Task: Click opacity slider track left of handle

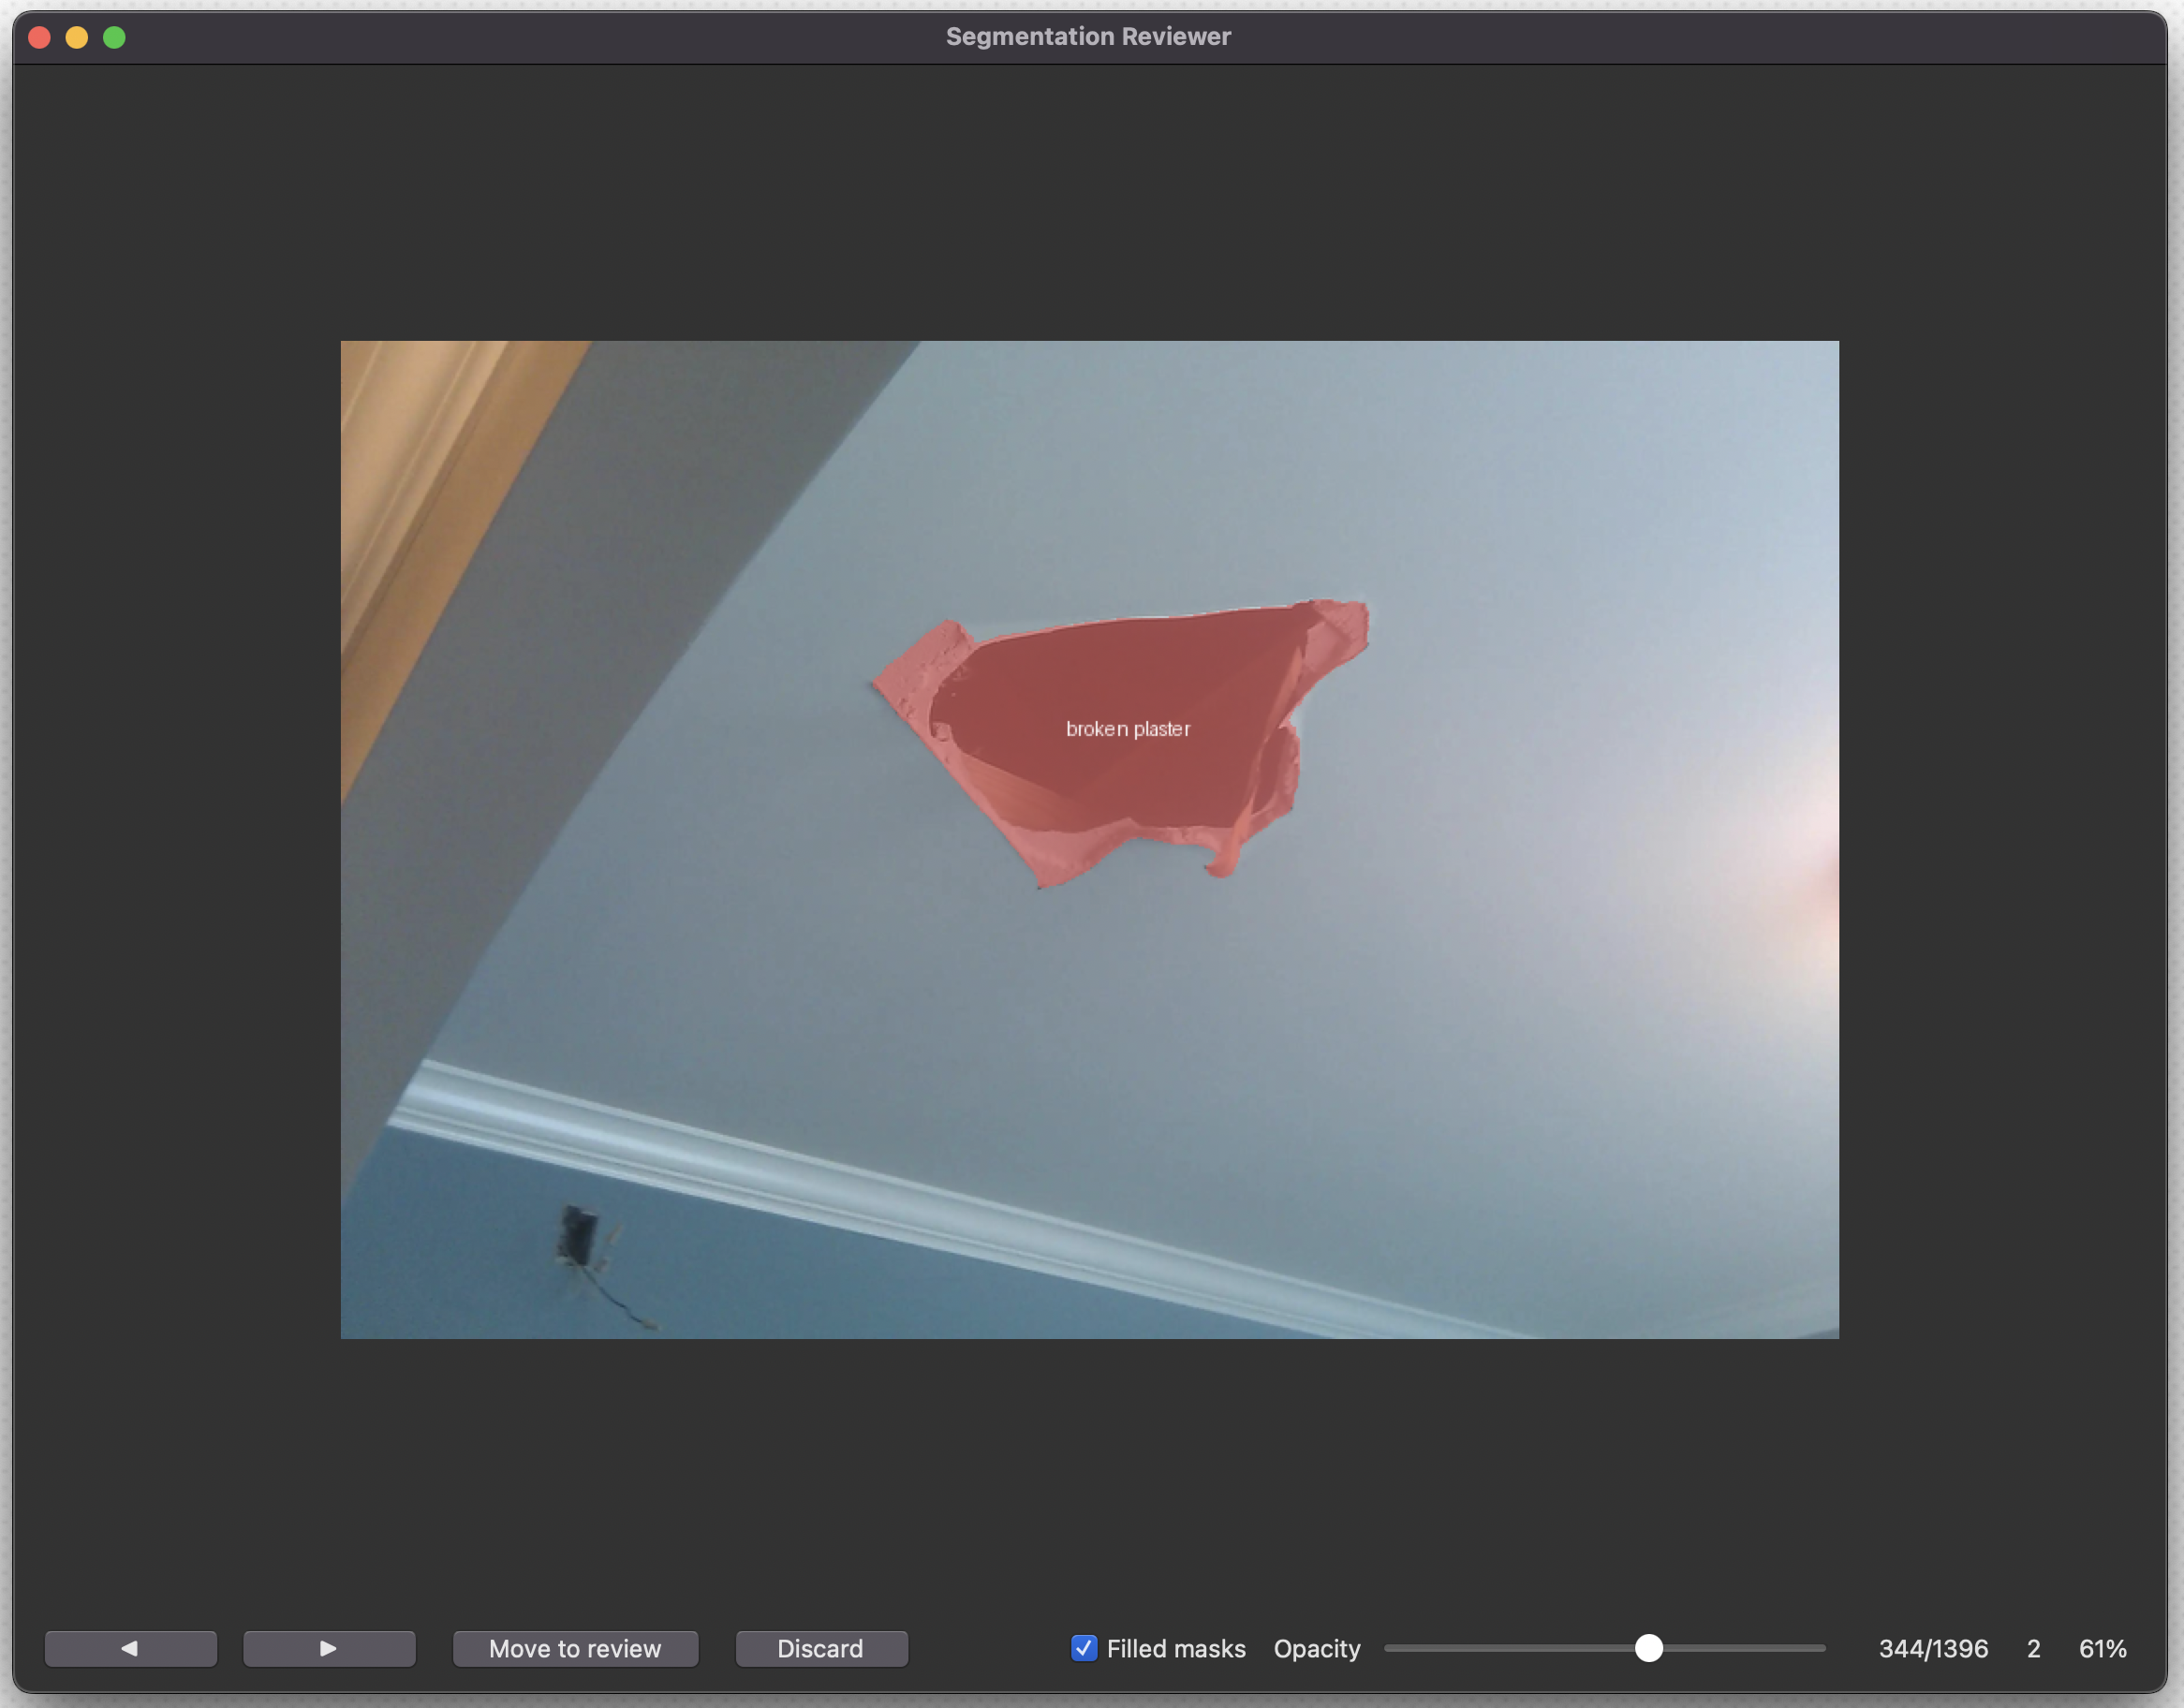Action: (x=1500, y=1648)
